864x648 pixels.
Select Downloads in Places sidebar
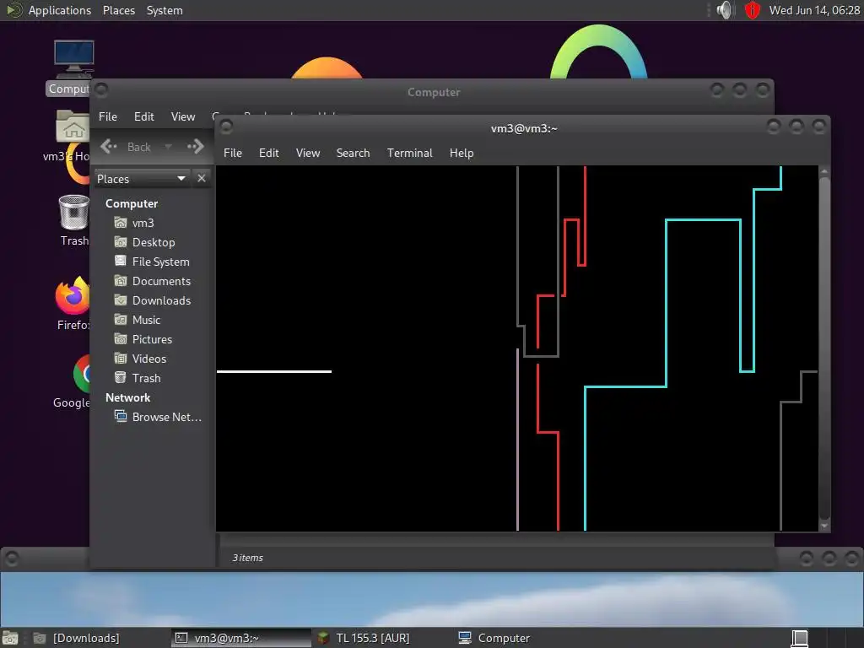pos(161,300)
